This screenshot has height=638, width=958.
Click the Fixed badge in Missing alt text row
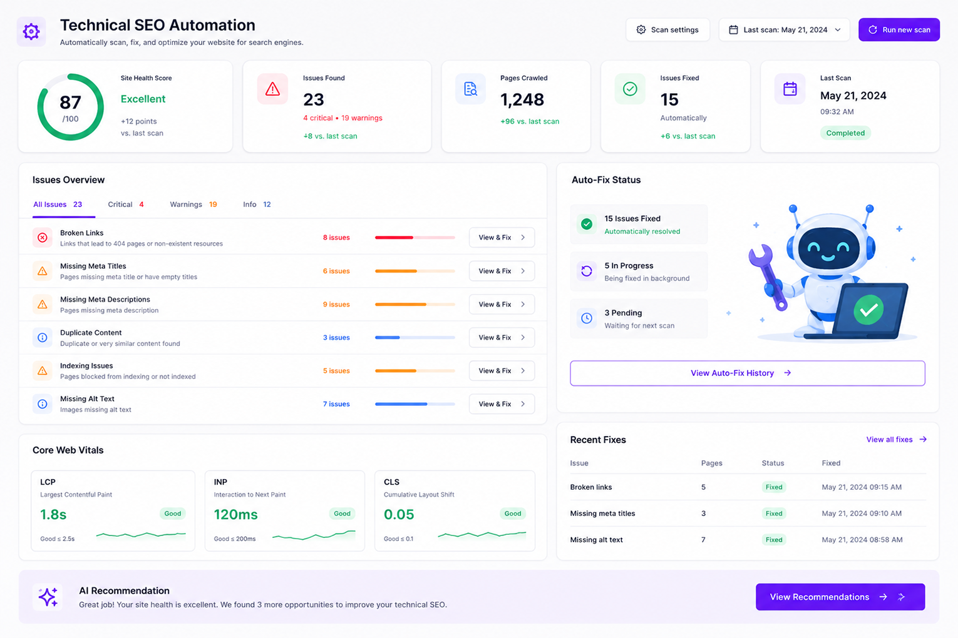click(x=774, y=540)
